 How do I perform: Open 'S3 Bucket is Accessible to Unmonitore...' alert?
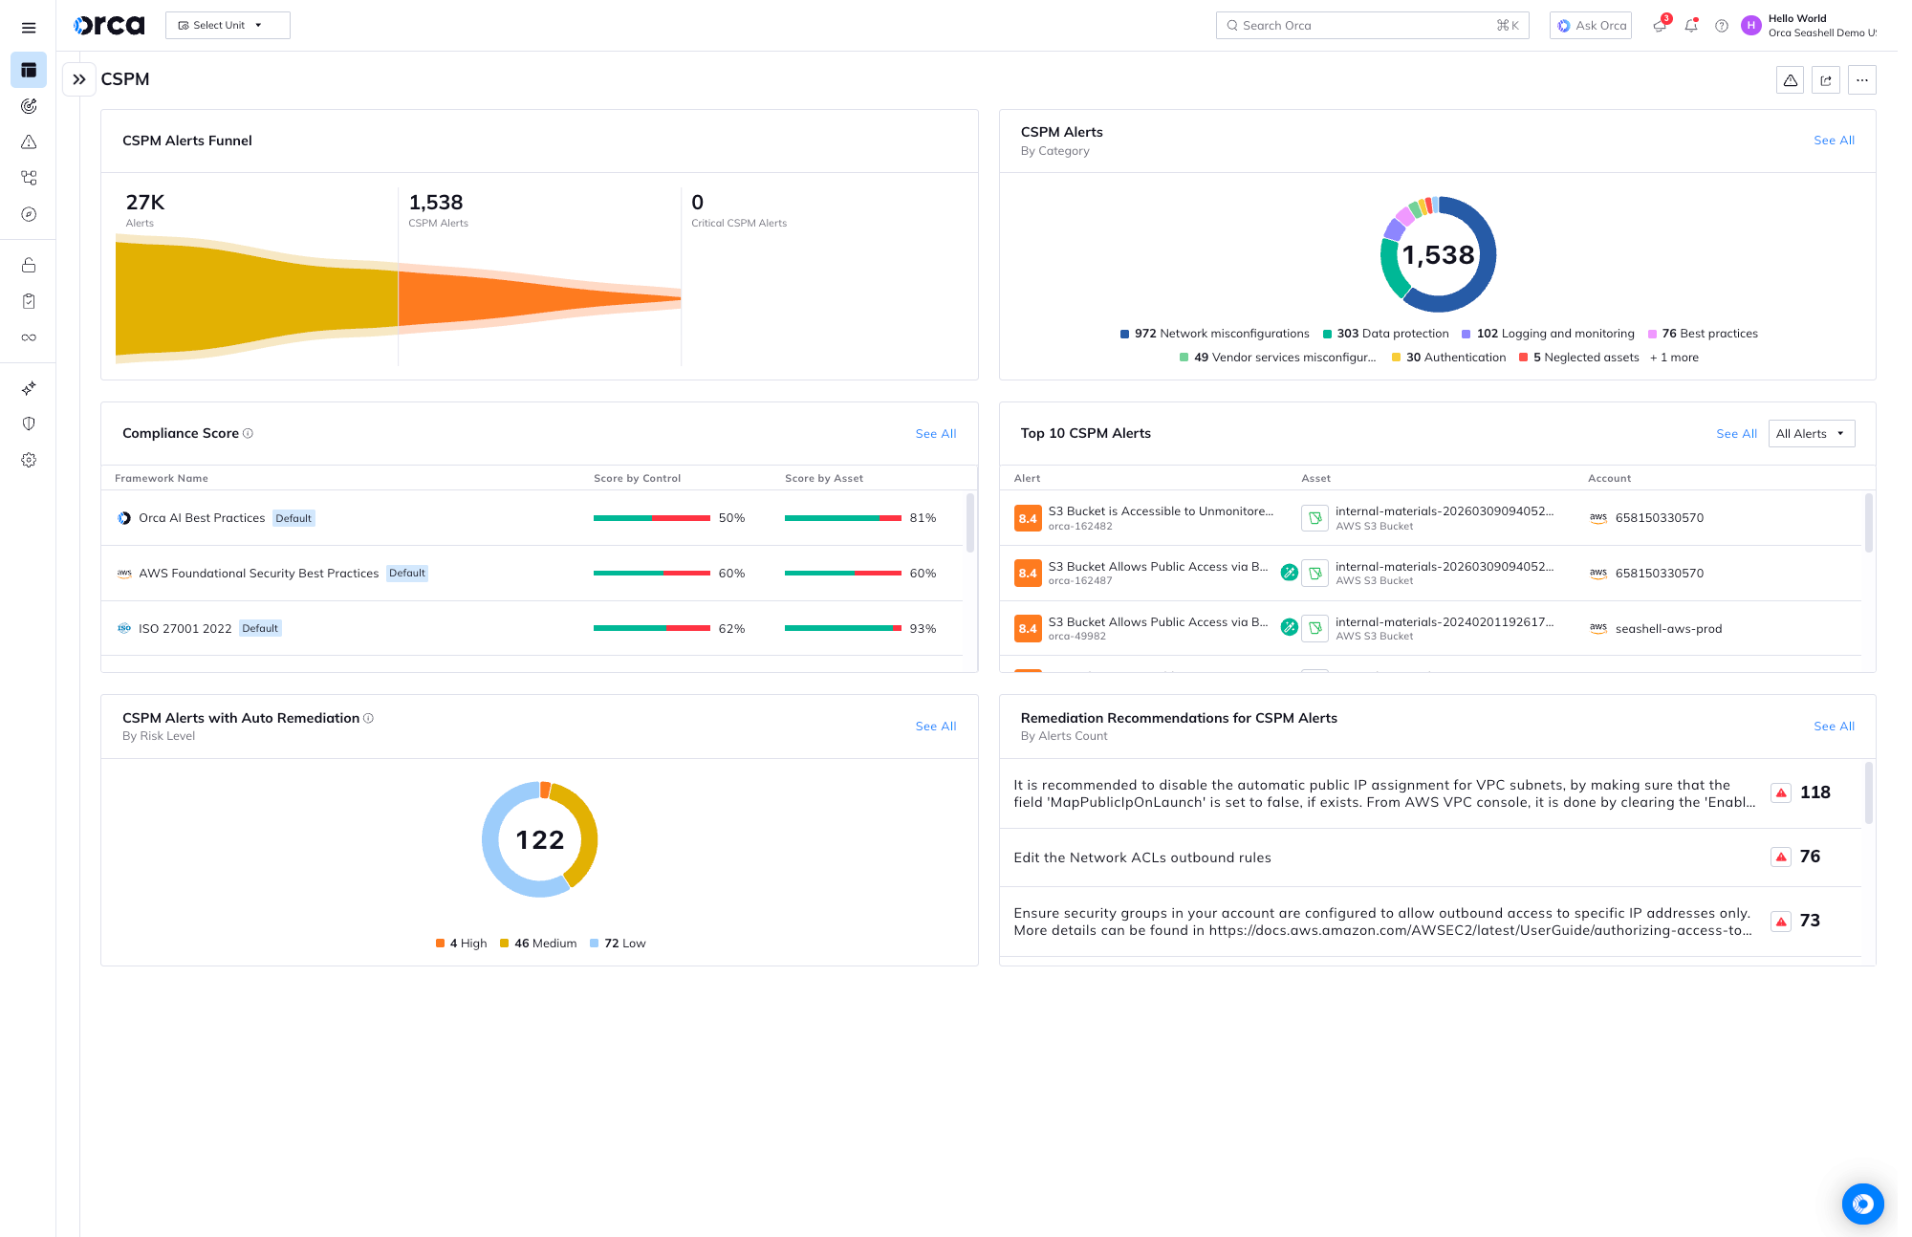pos(1161,511)
